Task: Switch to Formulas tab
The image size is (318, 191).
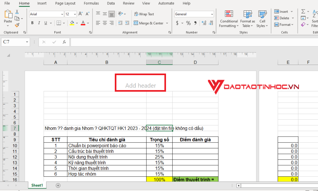Action: click(91, 3)
